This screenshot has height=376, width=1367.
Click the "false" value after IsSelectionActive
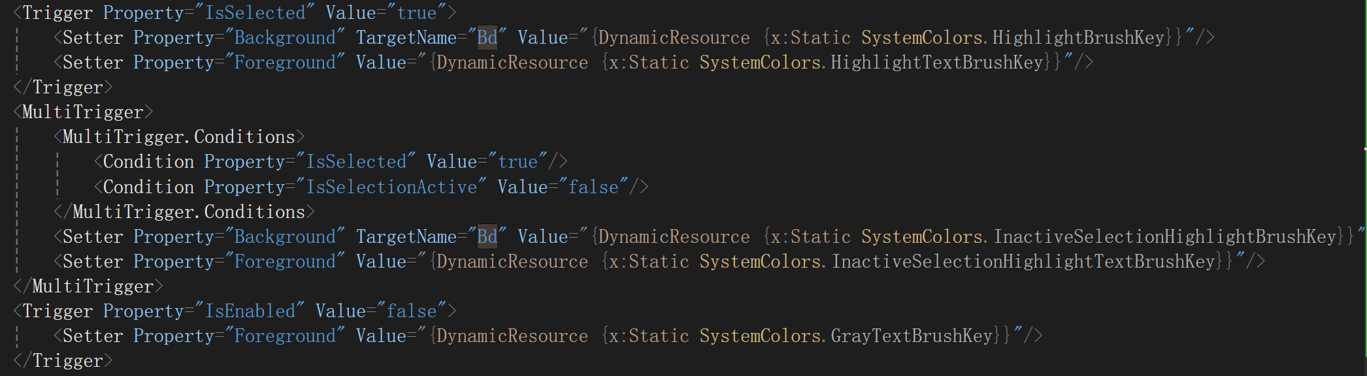tap(593, 187)
